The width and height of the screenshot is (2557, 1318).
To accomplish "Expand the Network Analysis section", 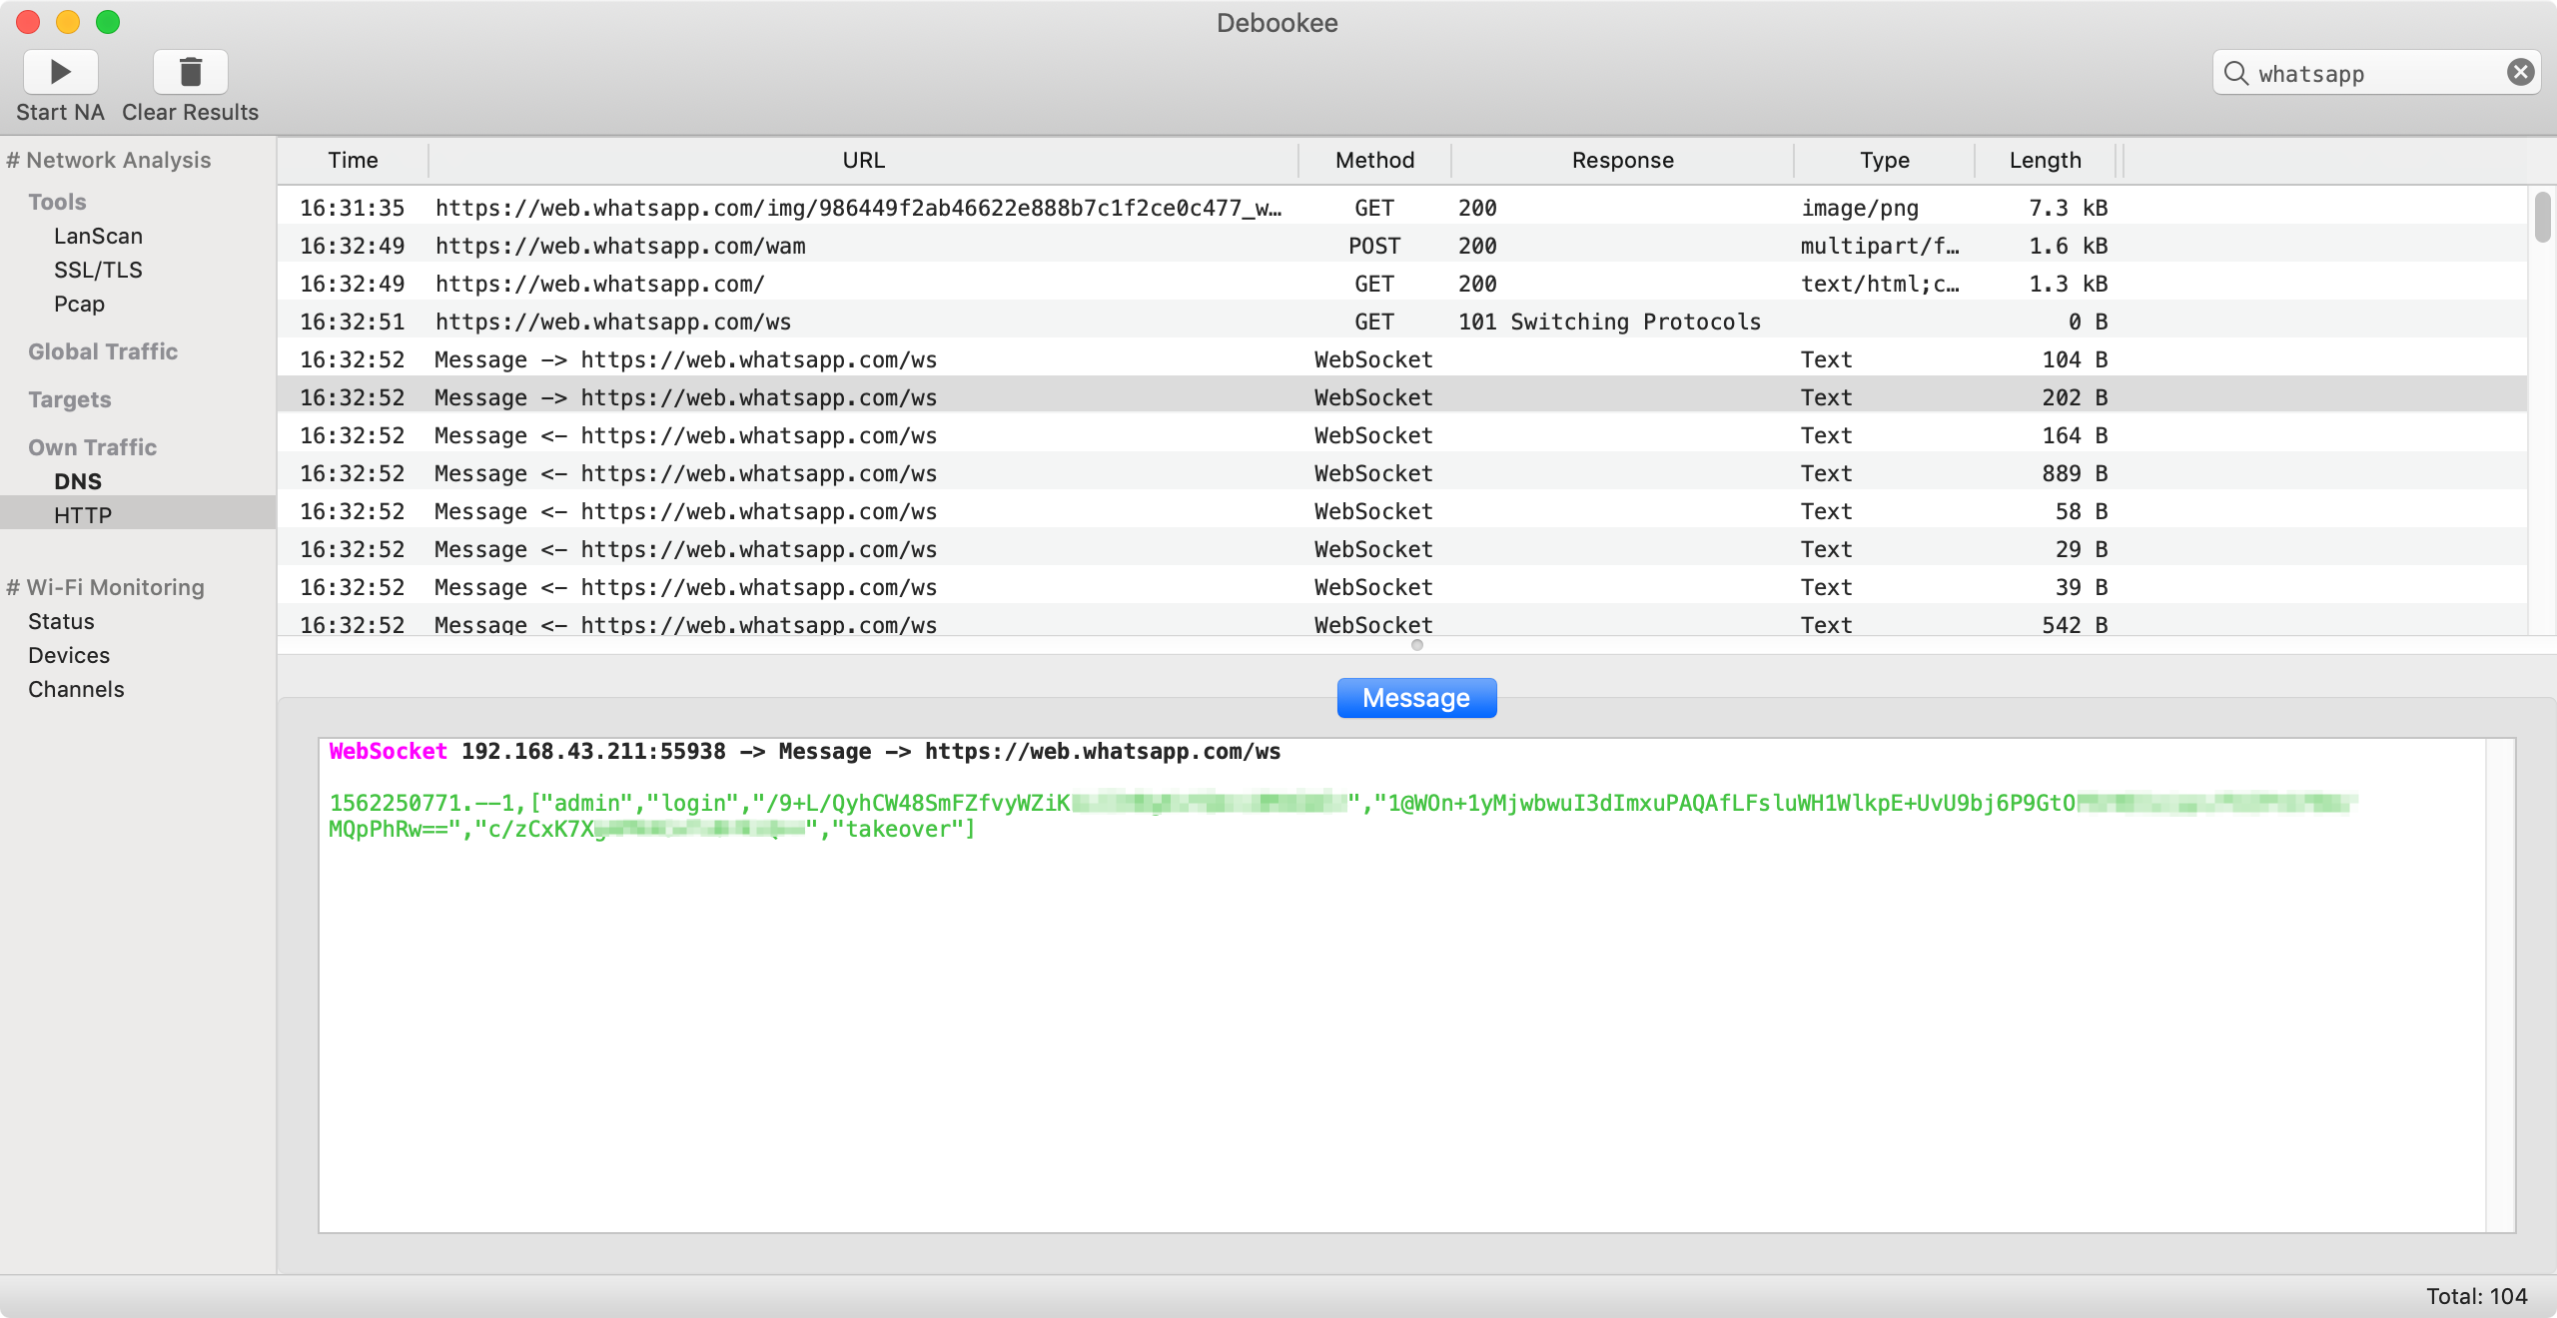I will pyautogui.click(x=109, y=160).
